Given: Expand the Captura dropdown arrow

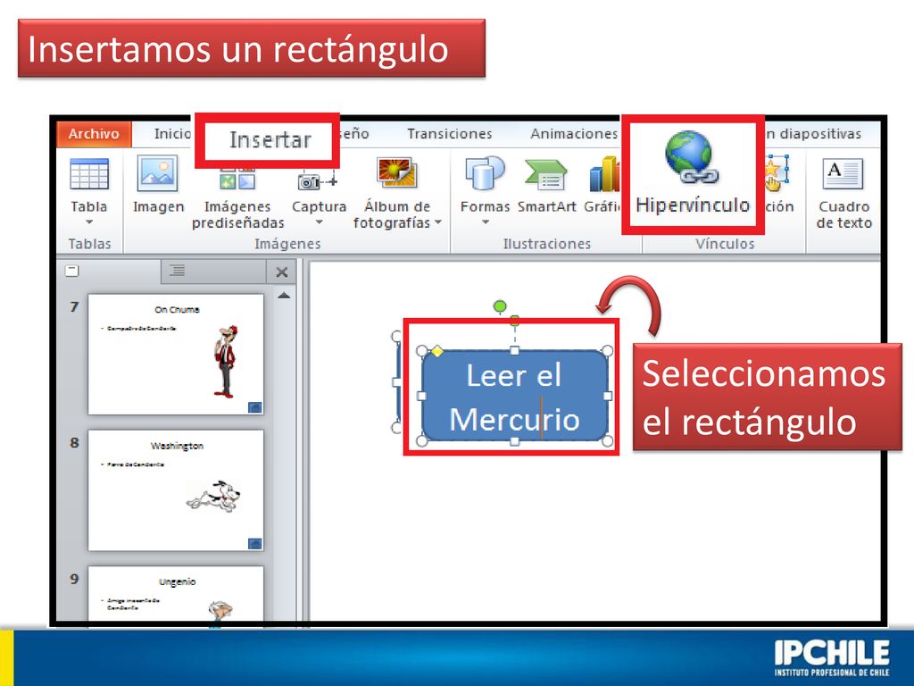Looking at the screenshot, I should 319,222.
